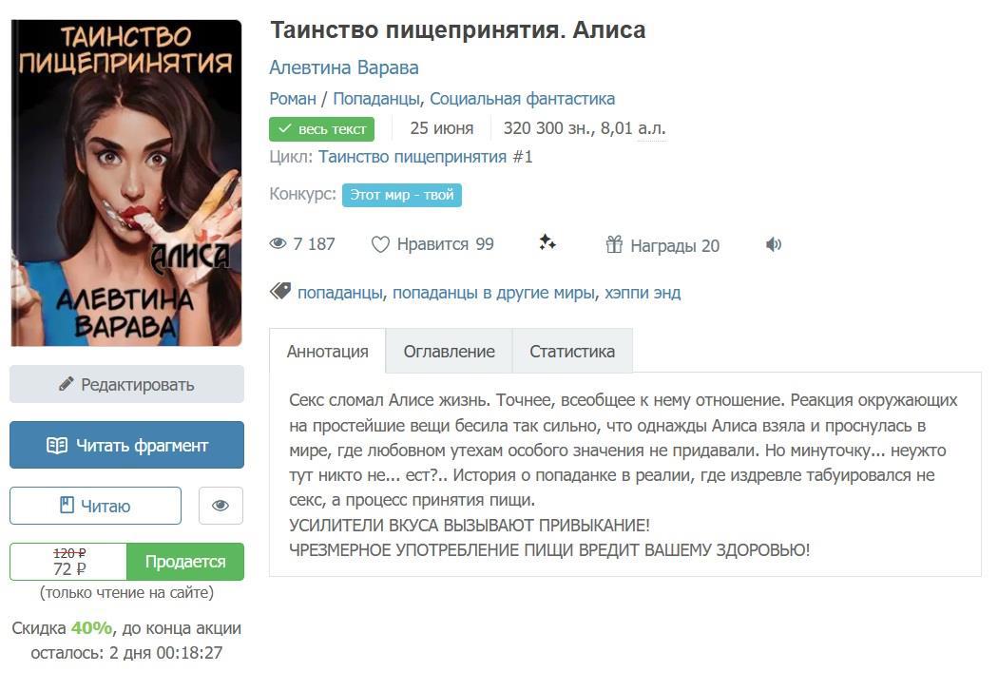The image size is (998, 691).
Task: Open the cycle link Таинство пищепринятия
Action: (413, 157)
